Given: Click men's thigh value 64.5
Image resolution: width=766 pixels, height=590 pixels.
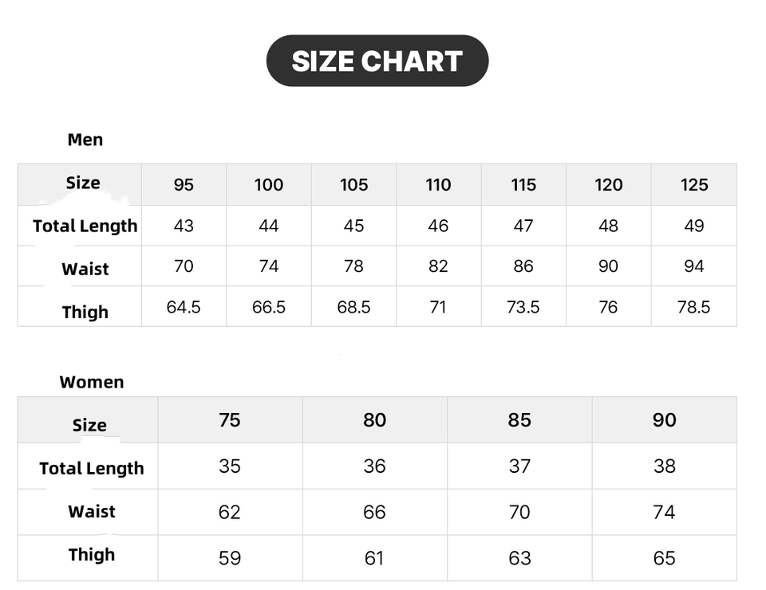Looking at the screenshot, I should click(184, 307).
